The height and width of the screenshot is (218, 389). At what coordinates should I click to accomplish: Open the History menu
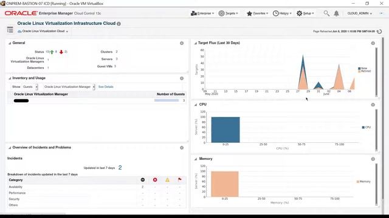coord(282,13)
